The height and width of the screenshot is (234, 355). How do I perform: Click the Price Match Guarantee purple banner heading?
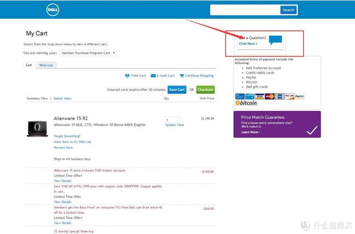pos(263,117)
